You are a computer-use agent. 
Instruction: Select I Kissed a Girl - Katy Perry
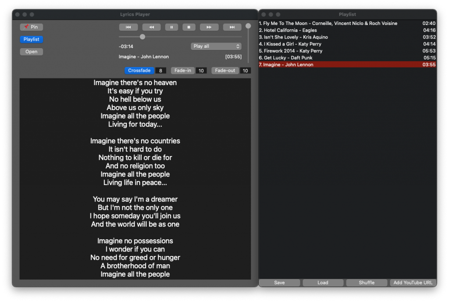(x=347, y=44)
